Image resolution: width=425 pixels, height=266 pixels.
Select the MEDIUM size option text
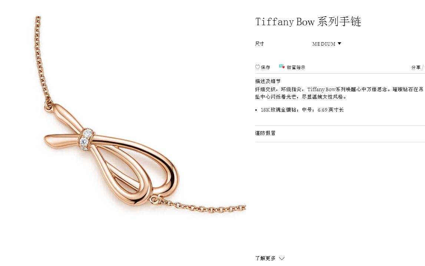click(324, 44)
